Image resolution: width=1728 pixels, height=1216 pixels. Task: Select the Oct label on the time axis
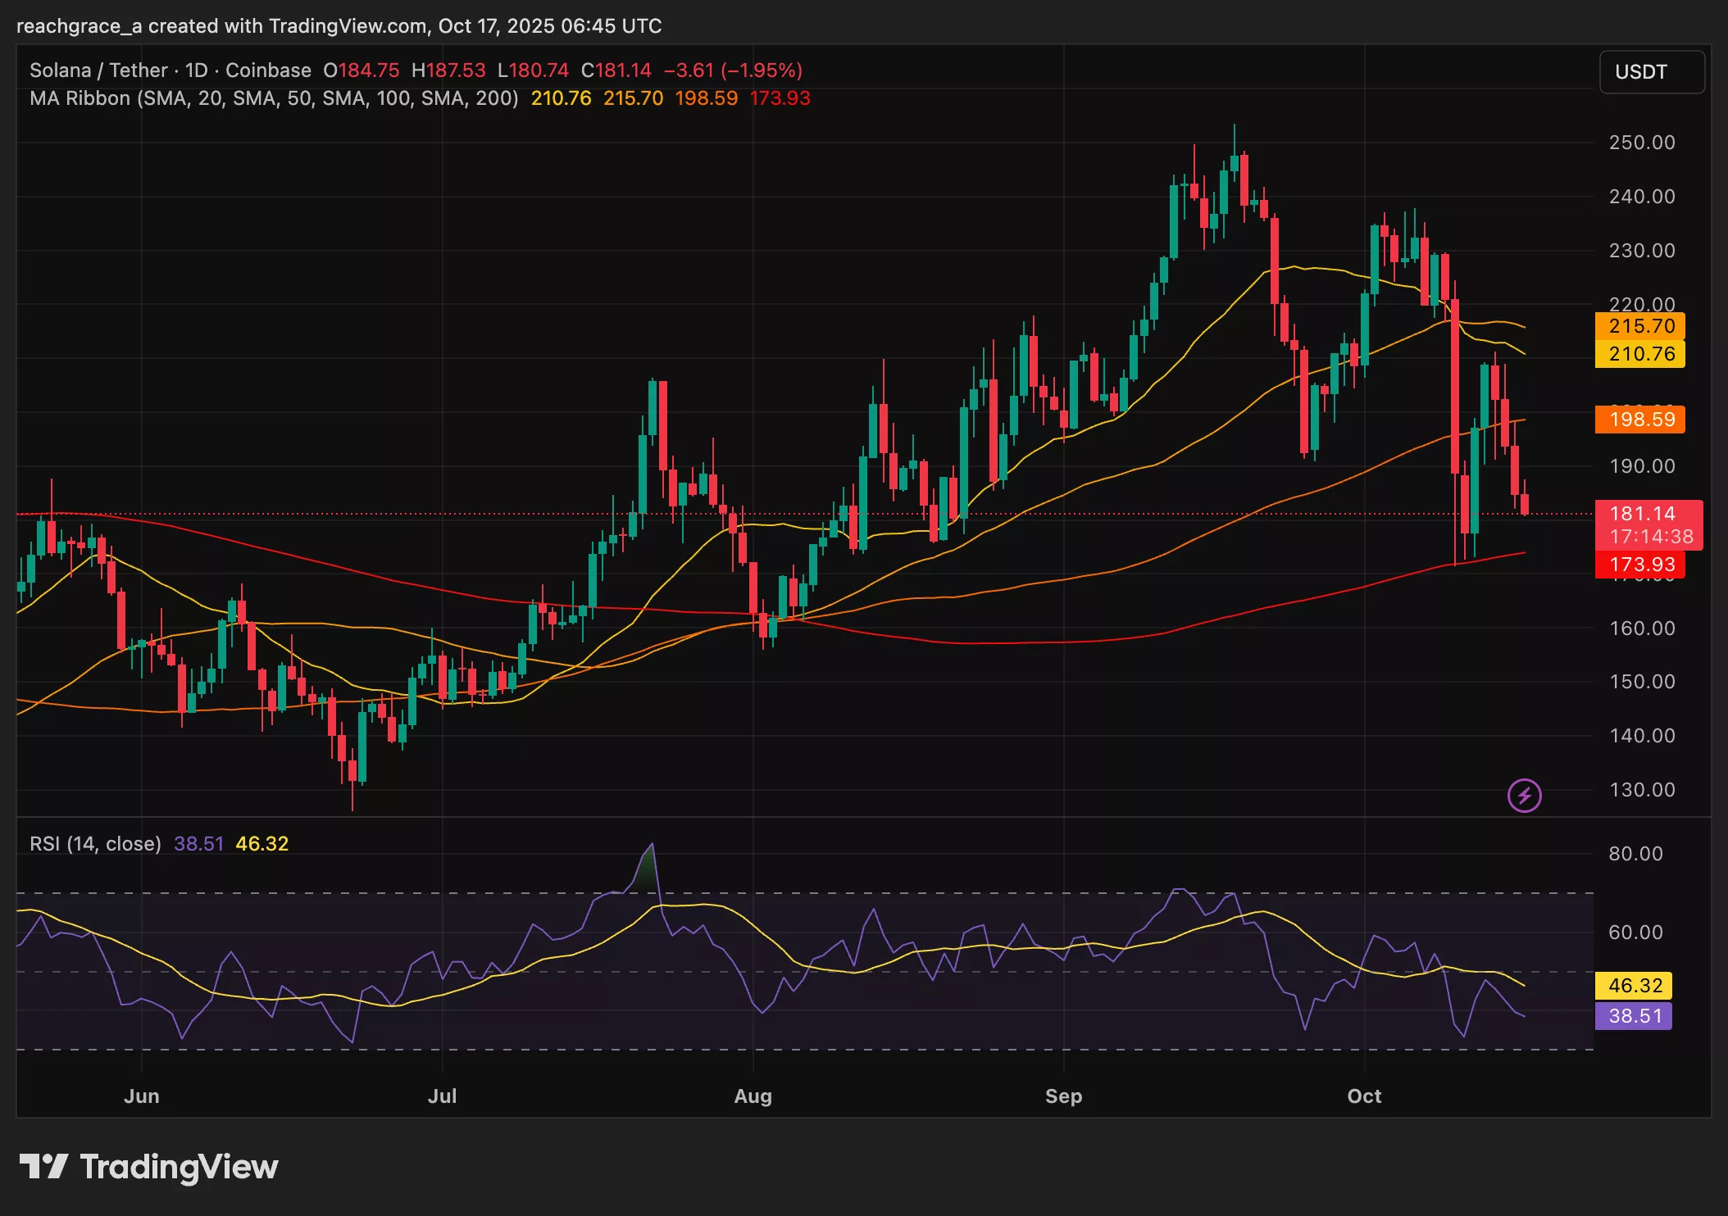point(1364,1096)
